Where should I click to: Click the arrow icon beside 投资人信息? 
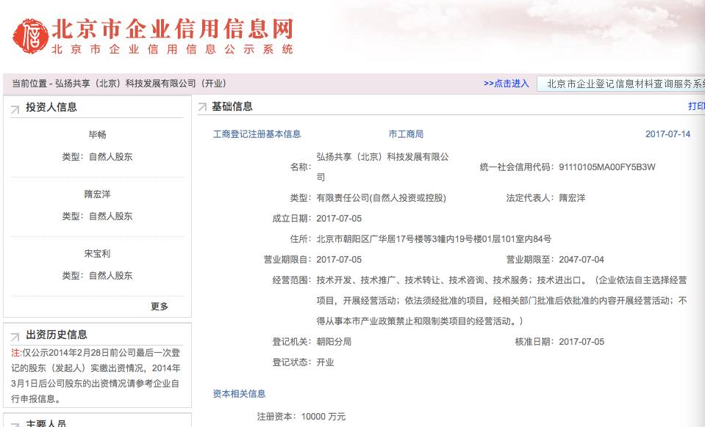coord(15,109)
